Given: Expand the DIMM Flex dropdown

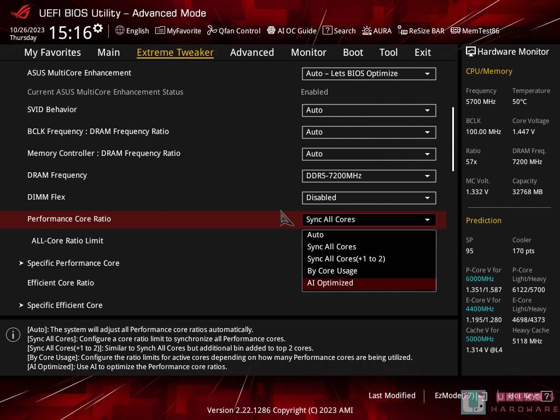Looking at the screenshot, I should pyautogui.click(x=369, y=197).
